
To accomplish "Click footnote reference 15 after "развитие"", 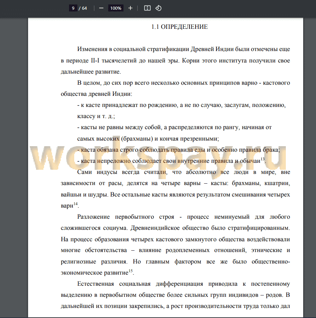I will [130, 271].
